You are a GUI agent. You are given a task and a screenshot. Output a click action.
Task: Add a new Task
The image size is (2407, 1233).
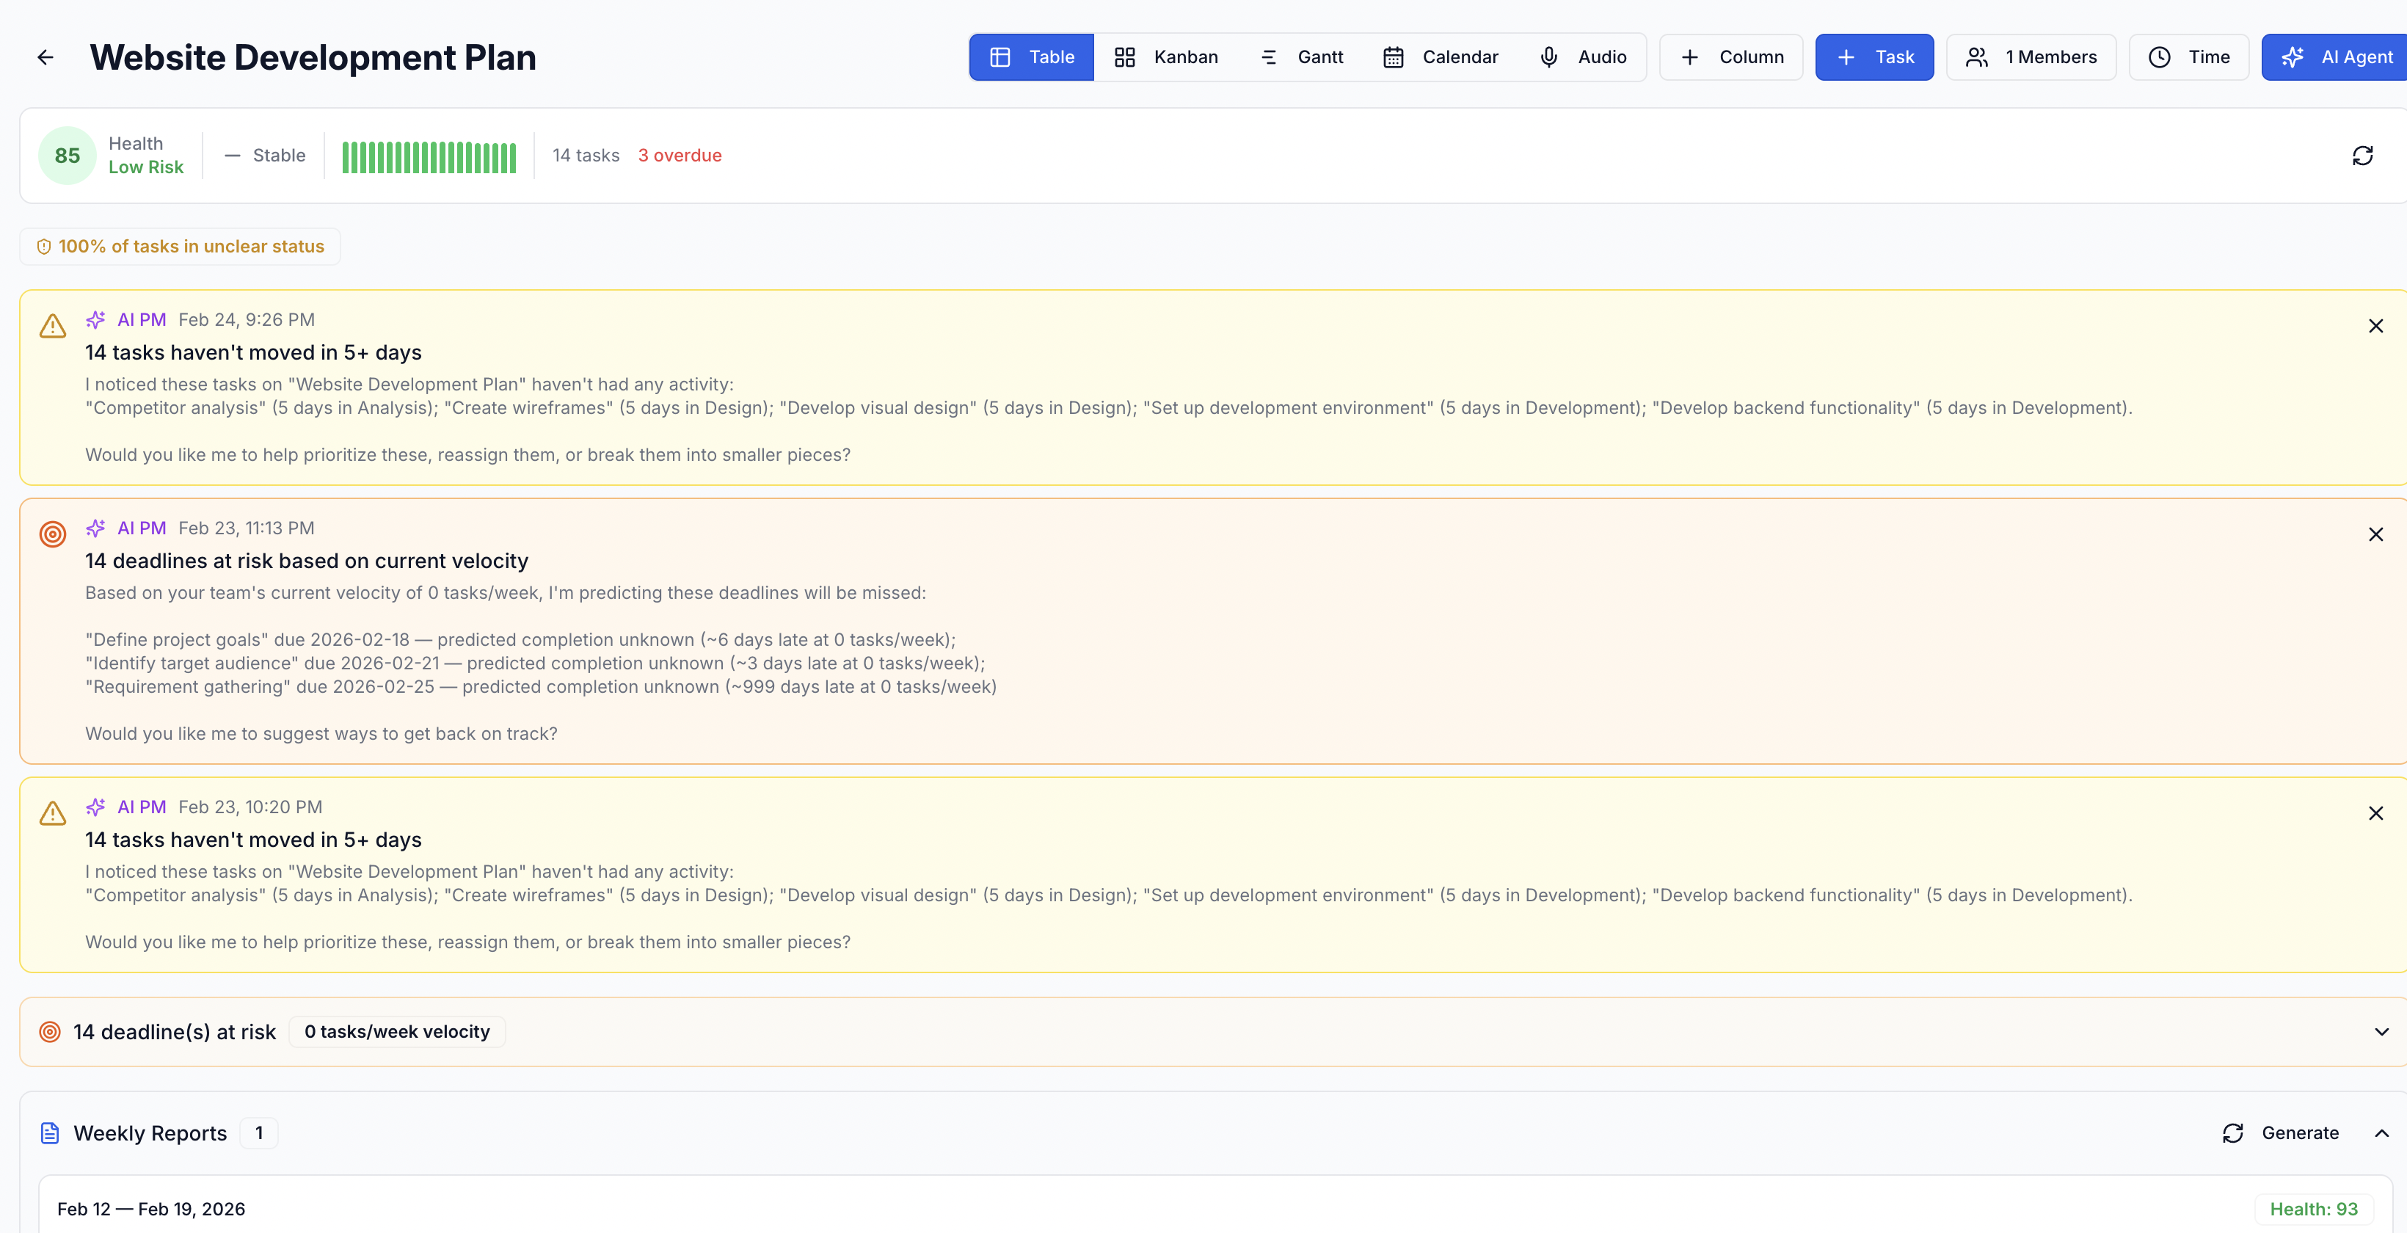pyautogui.click(x=1873, y=57)
